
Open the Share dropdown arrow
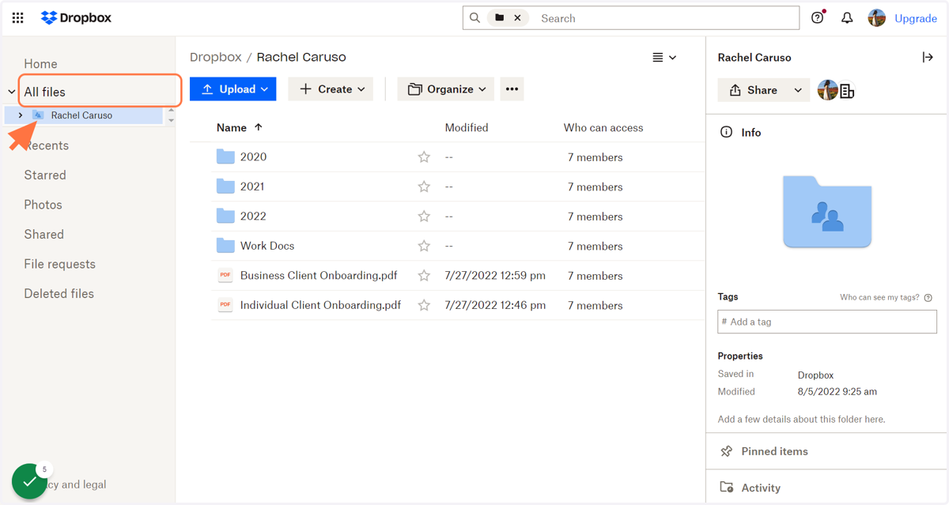click(798, 90)
